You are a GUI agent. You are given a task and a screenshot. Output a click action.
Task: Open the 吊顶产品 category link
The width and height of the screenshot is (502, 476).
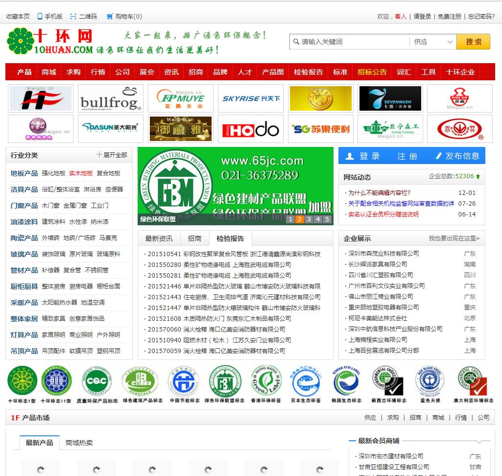[x=24, y=351]
